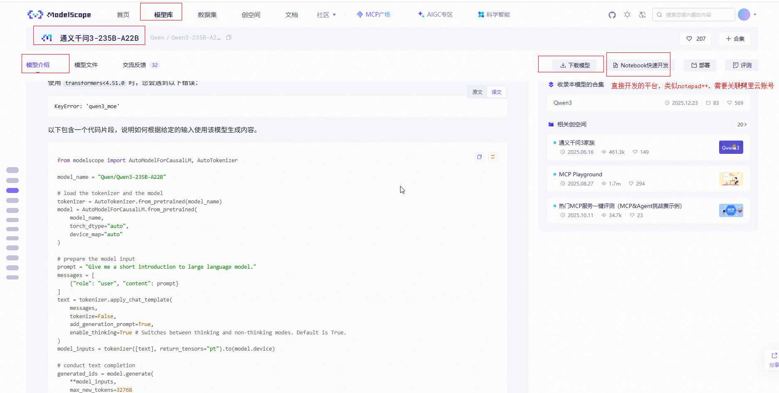Toggle the sun light/dark theme icon

[627, 15]
